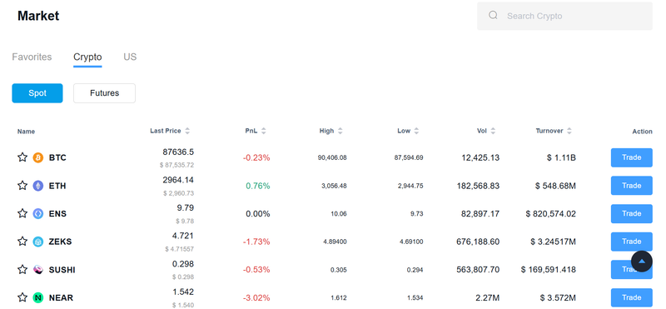The image size is (666, 309).
Task: Star the ENS row
Action: pos(22,213)
